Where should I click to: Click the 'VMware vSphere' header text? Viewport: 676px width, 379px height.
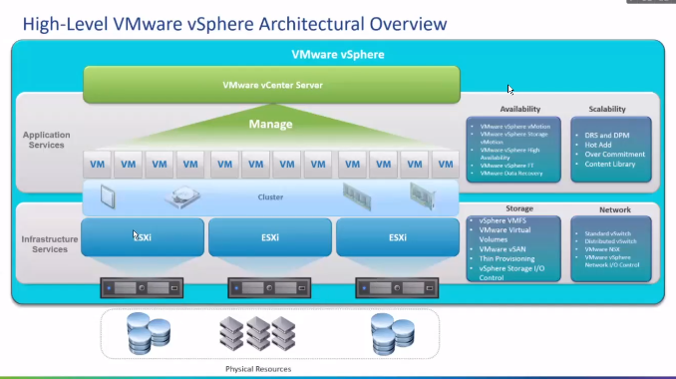338,55
